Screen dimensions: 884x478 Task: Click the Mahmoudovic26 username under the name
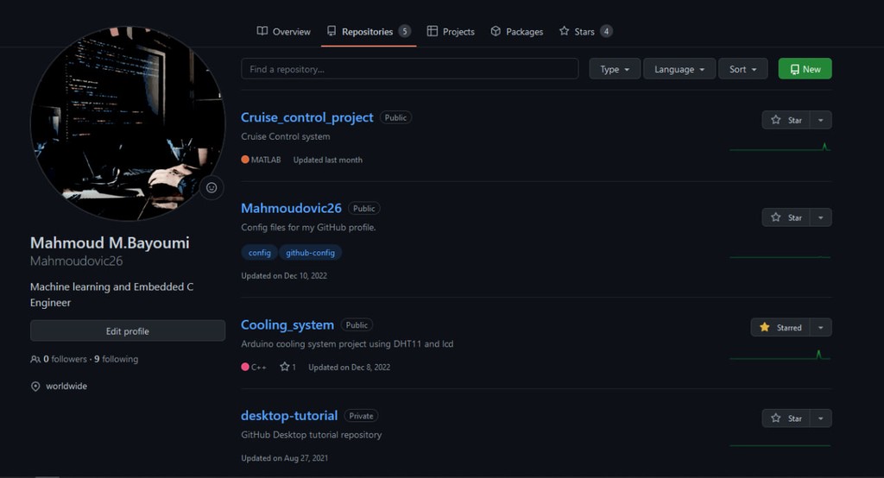(76, 261)
